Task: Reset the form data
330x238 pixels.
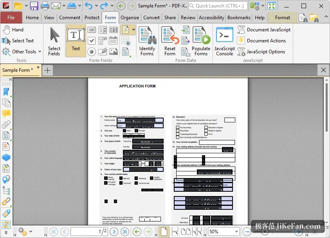Action: click(170, 41)
